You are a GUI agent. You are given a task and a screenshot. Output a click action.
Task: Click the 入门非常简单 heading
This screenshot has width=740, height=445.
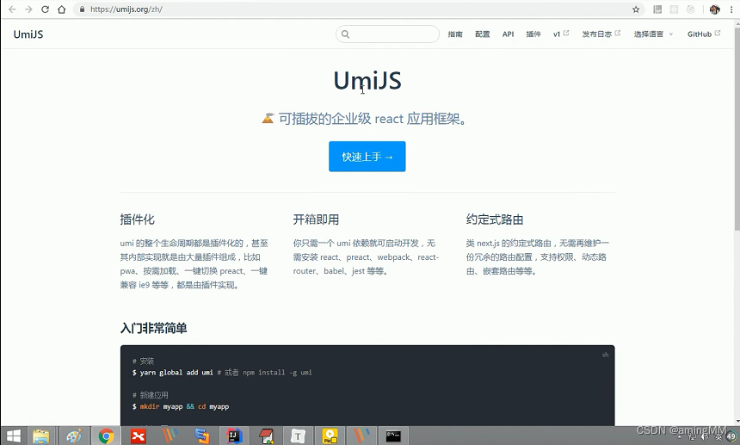point(154,328)
